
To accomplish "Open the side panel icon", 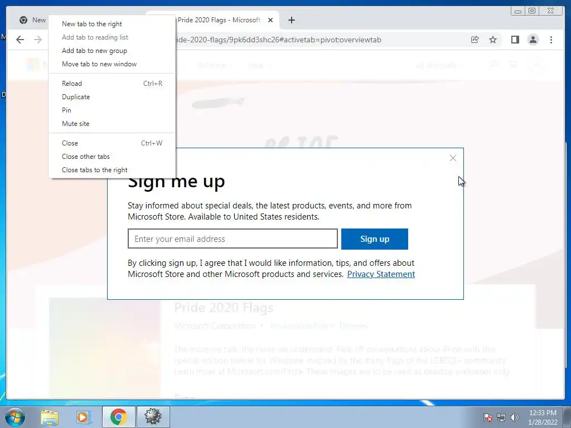I will [515, 40].
